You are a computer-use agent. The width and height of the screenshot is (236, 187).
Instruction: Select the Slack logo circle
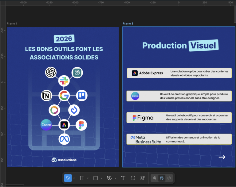64,81
